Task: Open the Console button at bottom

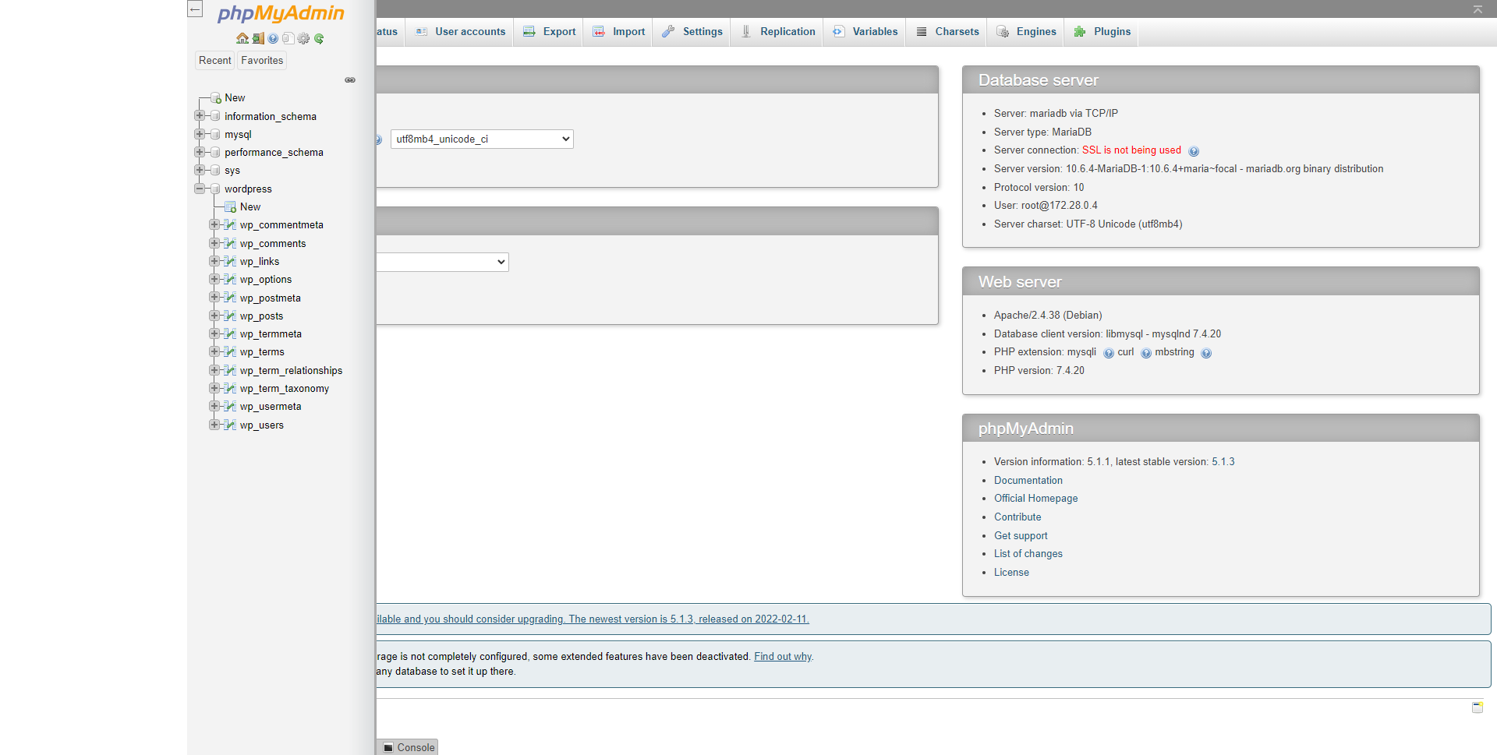Action: (409, 747)
